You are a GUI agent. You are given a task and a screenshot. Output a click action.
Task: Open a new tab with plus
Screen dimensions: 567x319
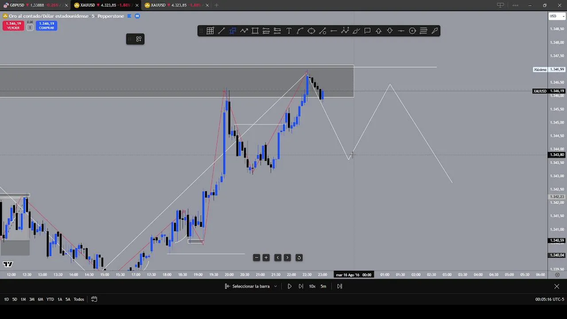point(217,5)
